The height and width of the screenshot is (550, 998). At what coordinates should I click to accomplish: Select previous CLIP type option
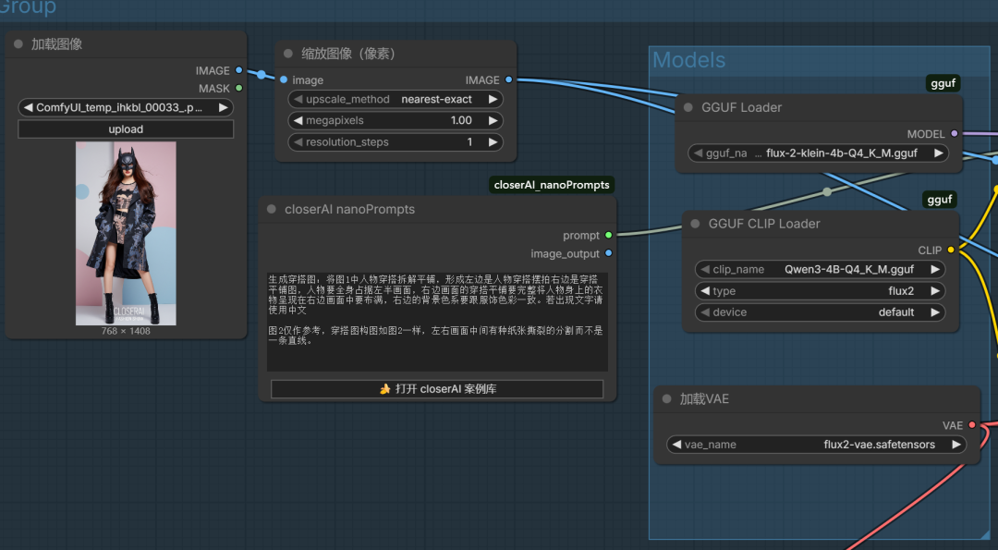705,291
